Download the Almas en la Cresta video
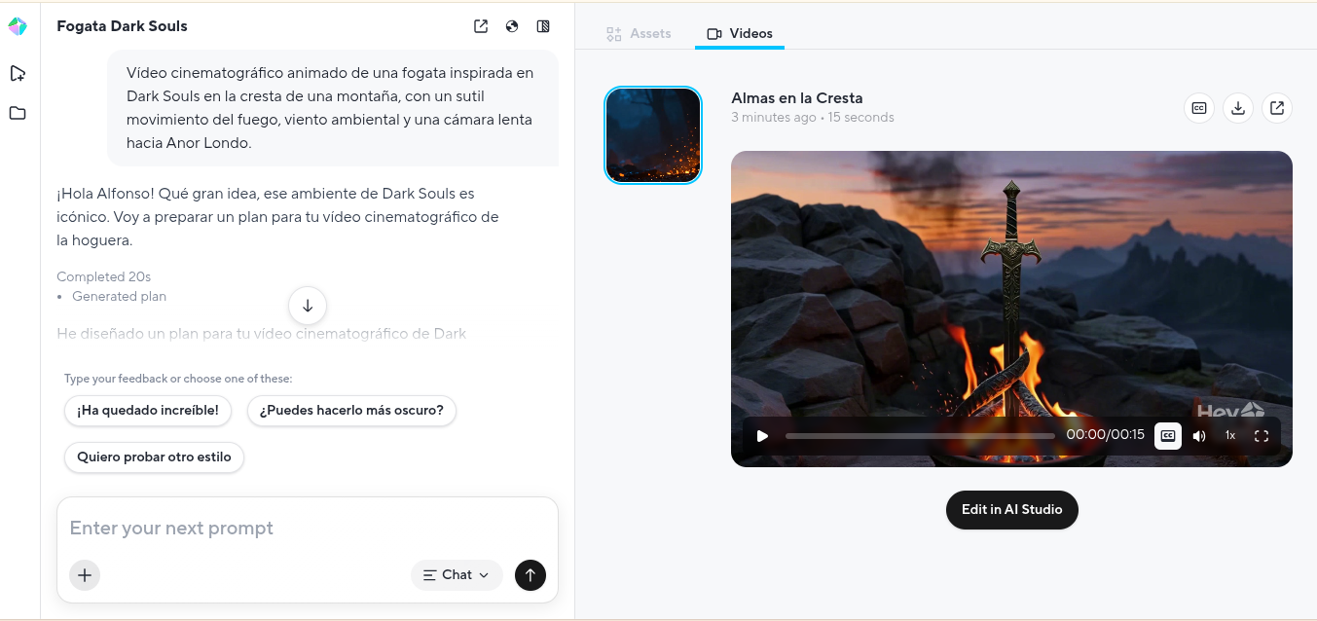The width and height of the screenshot is (1317, 621). (x=1238, y=108)
